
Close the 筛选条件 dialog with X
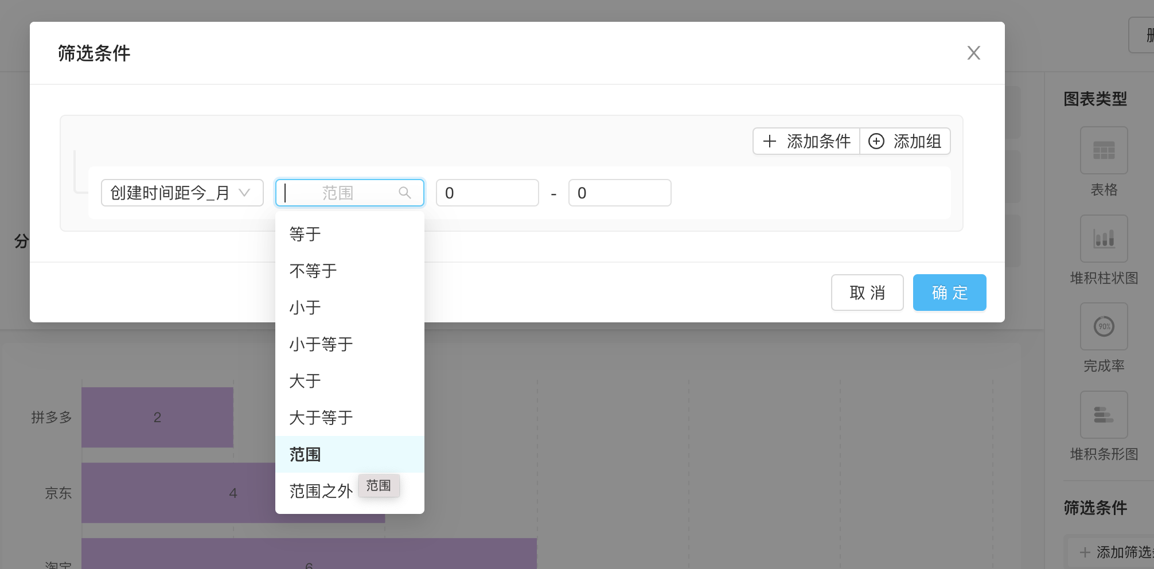click(973, 53)
